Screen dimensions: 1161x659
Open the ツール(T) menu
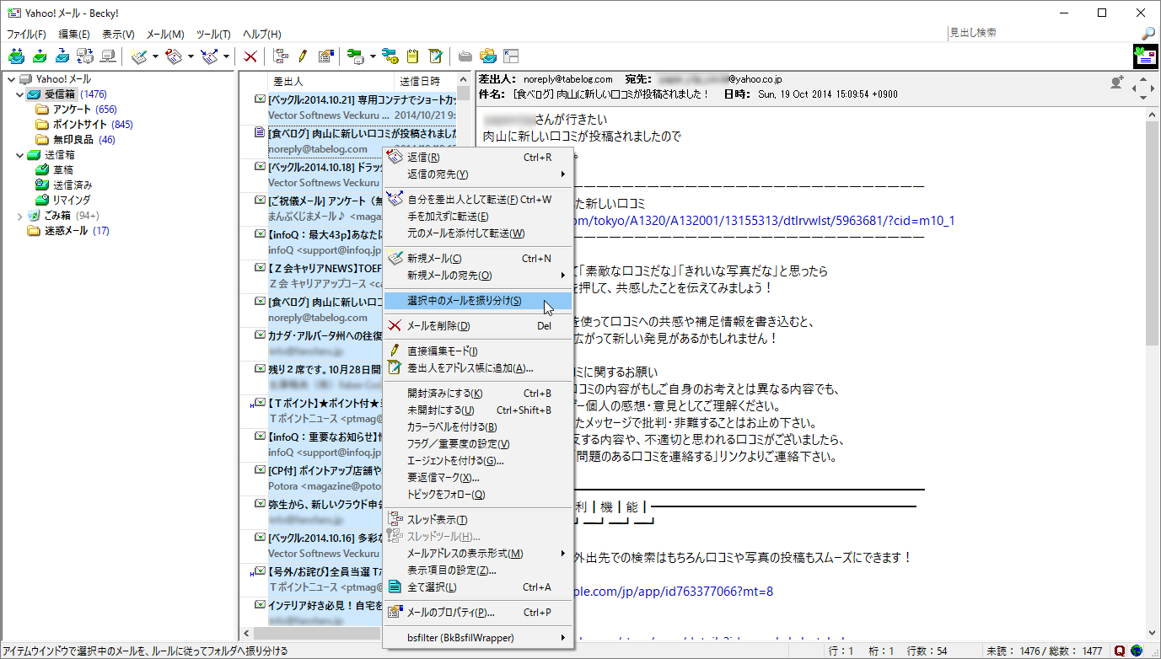213,35
